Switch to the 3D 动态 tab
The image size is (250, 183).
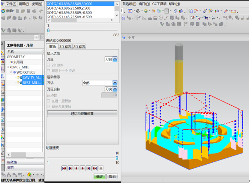tap(65, 47)
